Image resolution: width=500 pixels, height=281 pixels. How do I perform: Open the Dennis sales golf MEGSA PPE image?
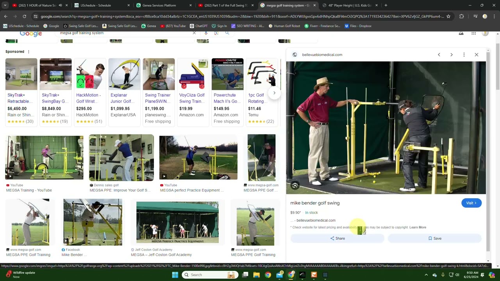[121, 158]
